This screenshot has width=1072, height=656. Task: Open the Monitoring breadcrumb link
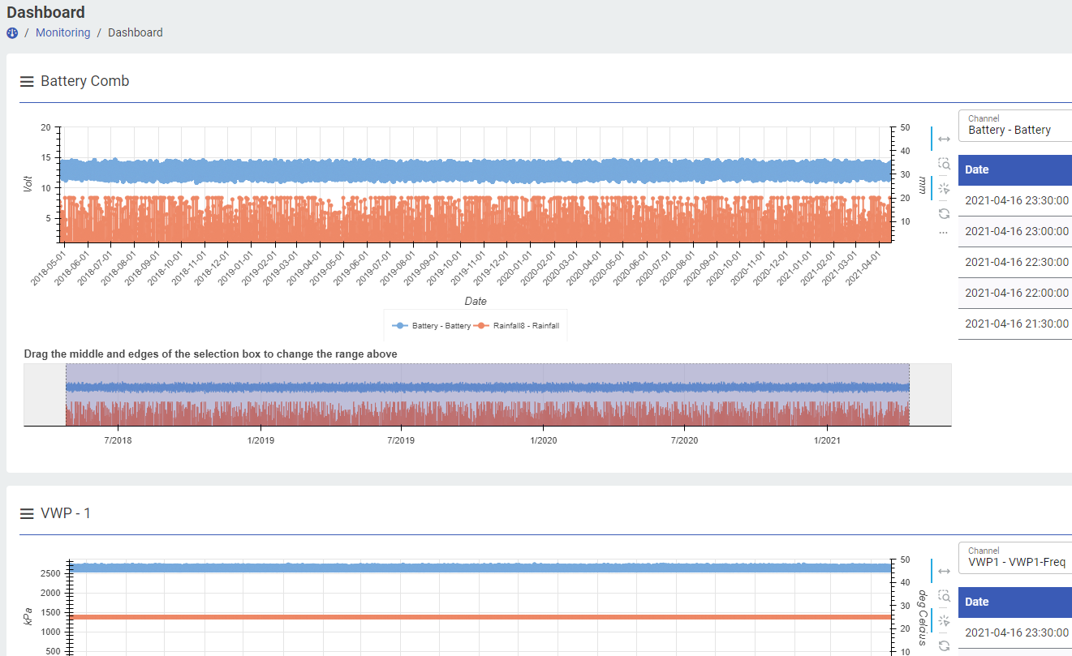[x=62, y=33]
